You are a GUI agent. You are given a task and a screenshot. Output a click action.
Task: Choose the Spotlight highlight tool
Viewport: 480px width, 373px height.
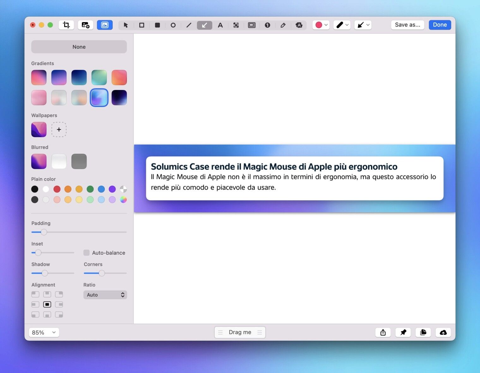pos(252,25)
